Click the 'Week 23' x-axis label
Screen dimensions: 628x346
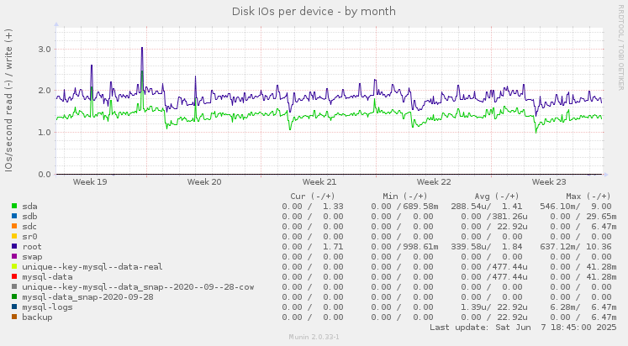point(549,182)
